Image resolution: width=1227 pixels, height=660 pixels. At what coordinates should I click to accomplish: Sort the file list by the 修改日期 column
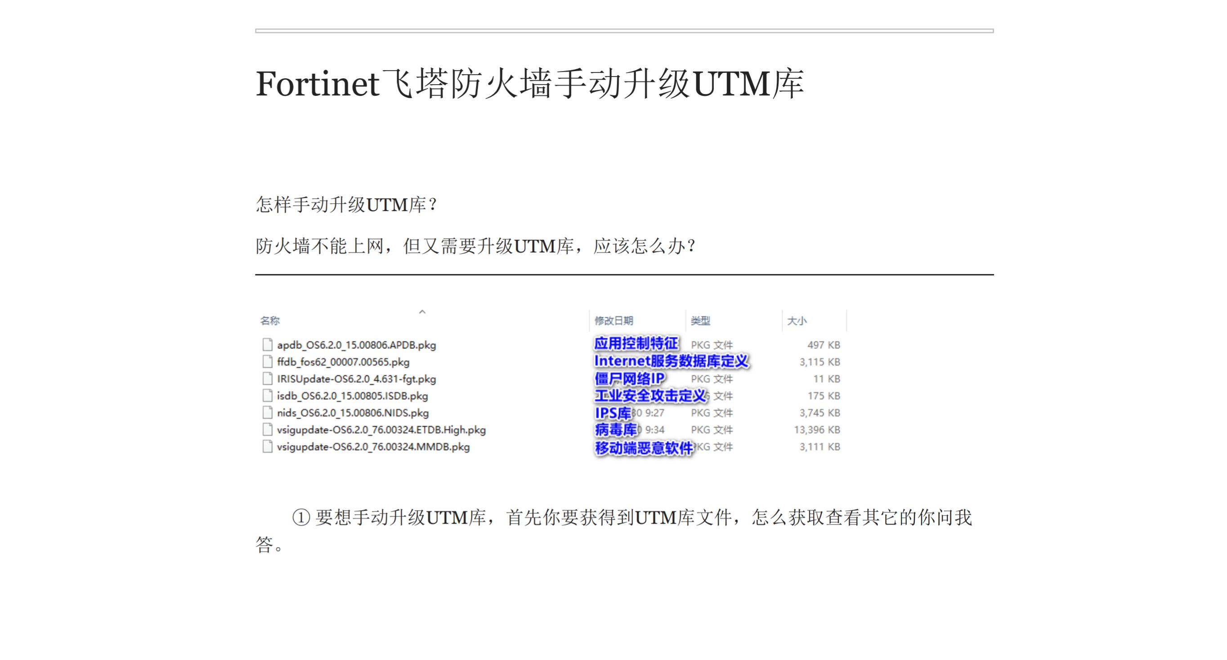(613, 321)
